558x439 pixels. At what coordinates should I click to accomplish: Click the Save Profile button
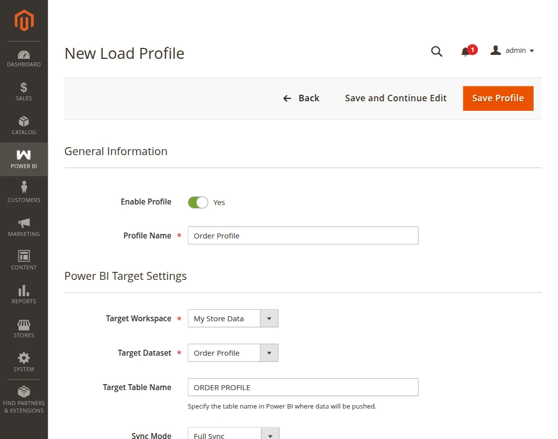498,98
